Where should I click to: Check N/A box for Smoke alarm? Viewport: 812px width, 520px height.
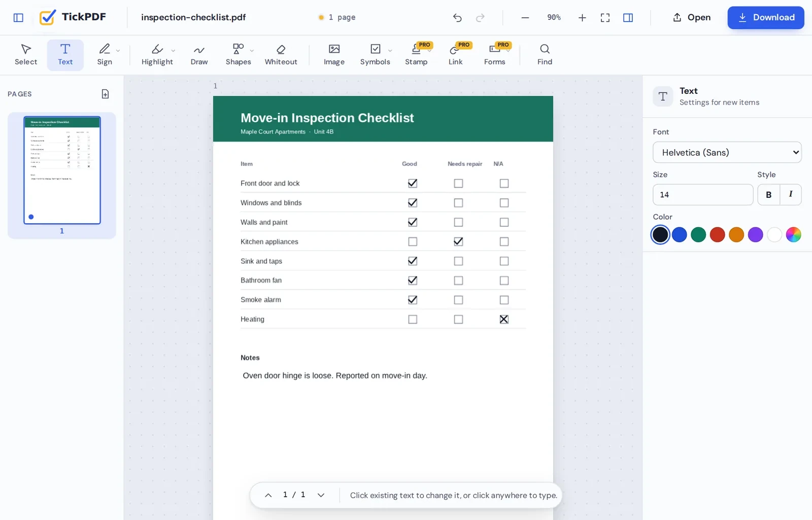tap(504, 300)
